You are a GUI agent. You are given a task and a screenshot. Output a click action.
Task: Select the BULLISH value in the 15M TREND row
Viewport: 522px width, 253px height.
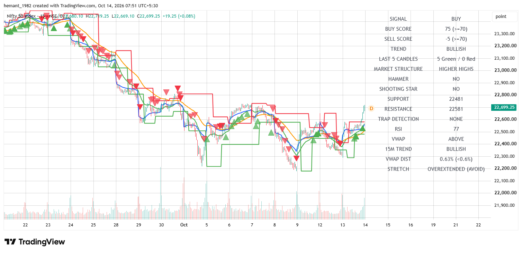pos(456,149)
